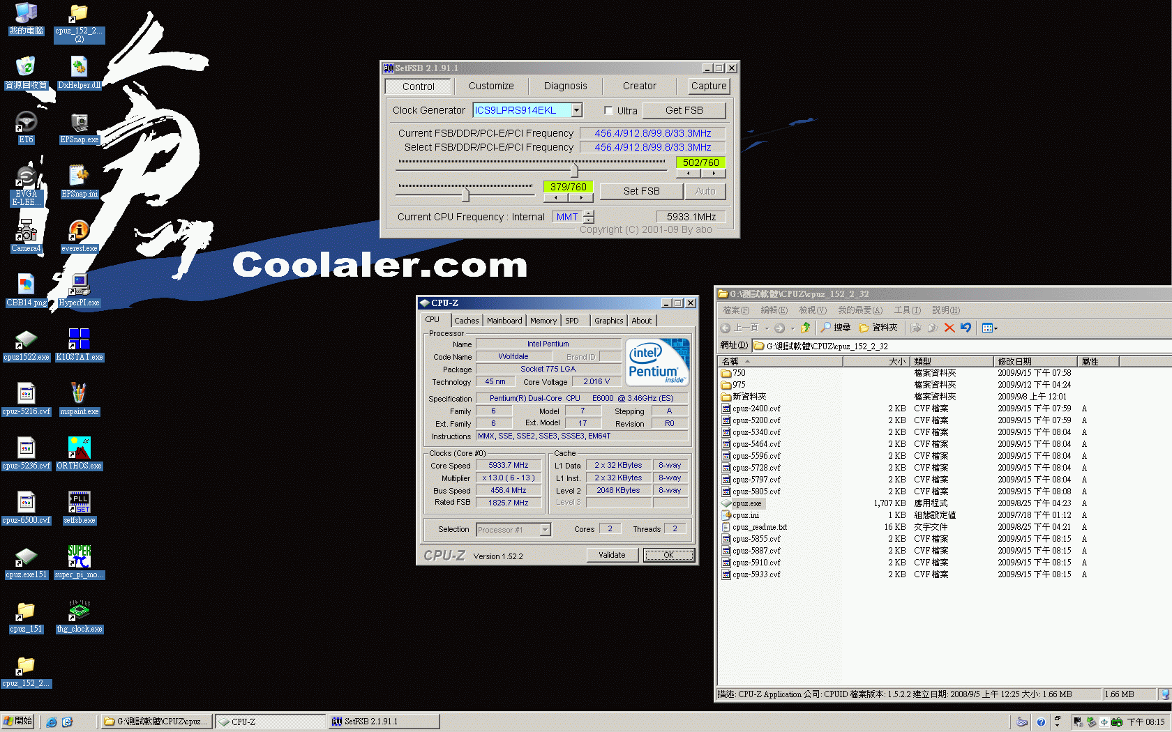1172x732 pixels.
Task: Launch the cpuz1522.exe desktop icon
Action: (x=26, y=344)
